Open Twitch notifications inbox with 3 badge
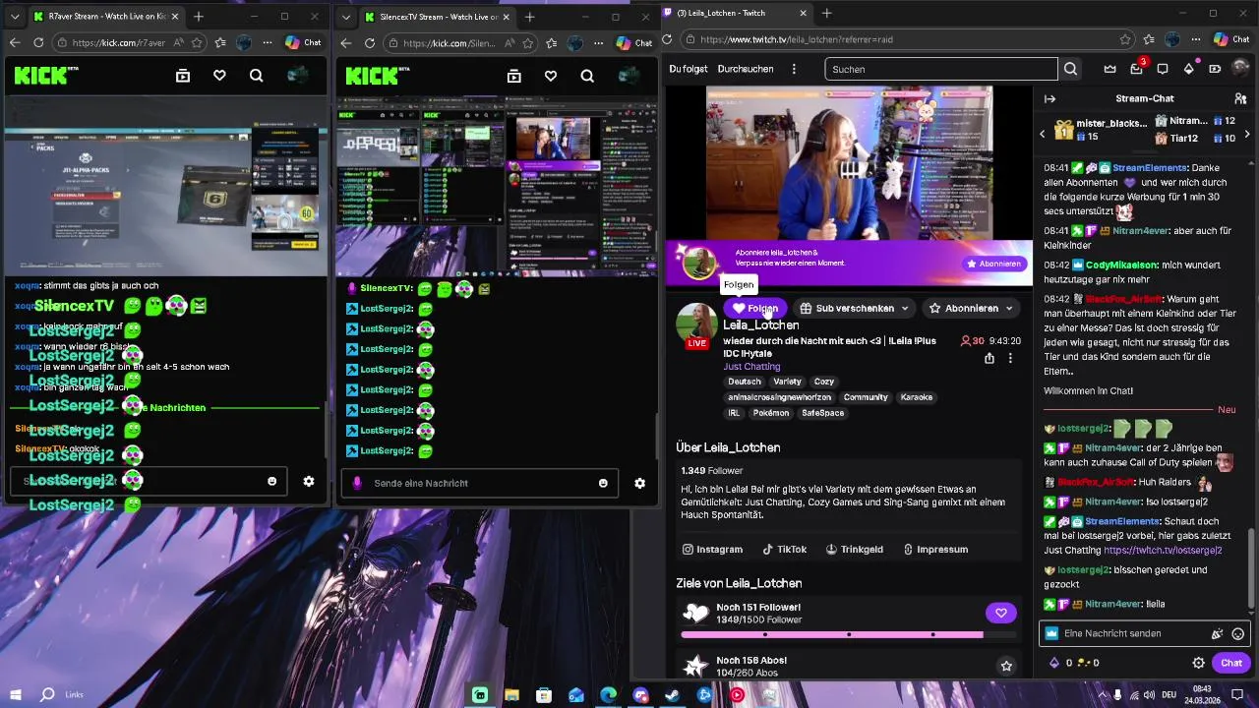This screenshot has height=708, width=1259. 1136,69
